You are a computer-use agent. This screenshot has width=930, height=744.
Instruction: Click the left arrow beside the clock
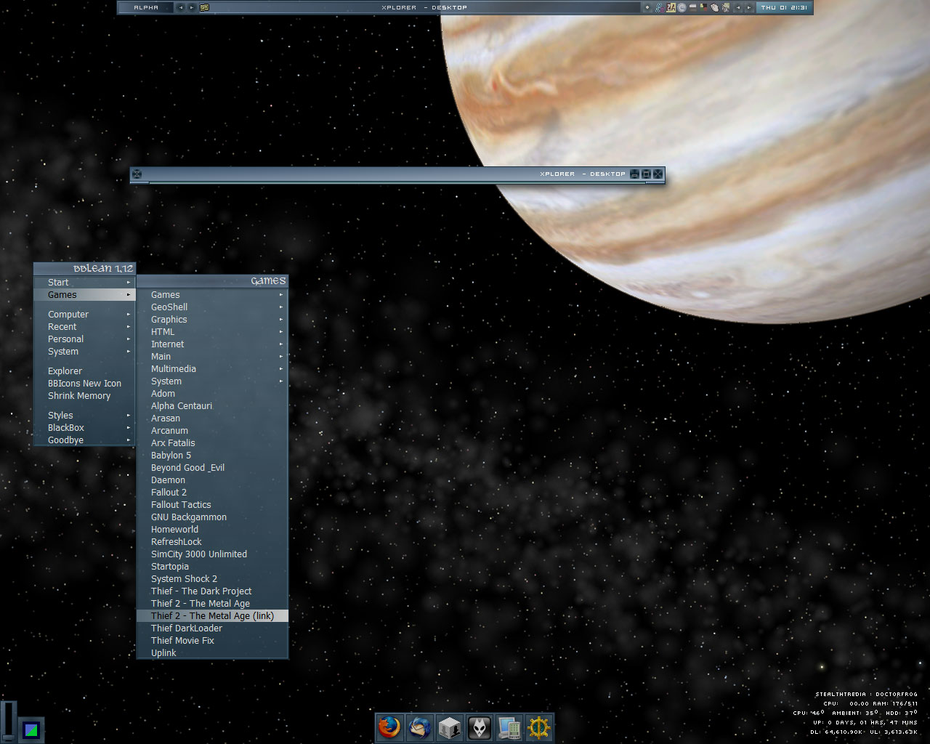click(x=738, y=7)
